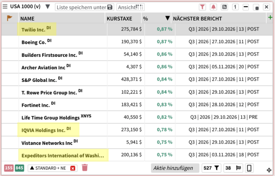The image size is (275, 176).
Task: Click the 527 filter count button
Action: [x=211, y=168]
